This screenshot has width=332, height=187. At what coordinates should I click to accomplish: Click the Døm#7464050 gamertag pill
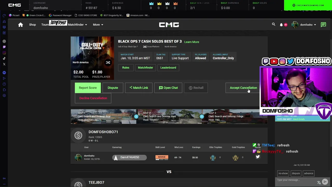(x=129, y=157)
